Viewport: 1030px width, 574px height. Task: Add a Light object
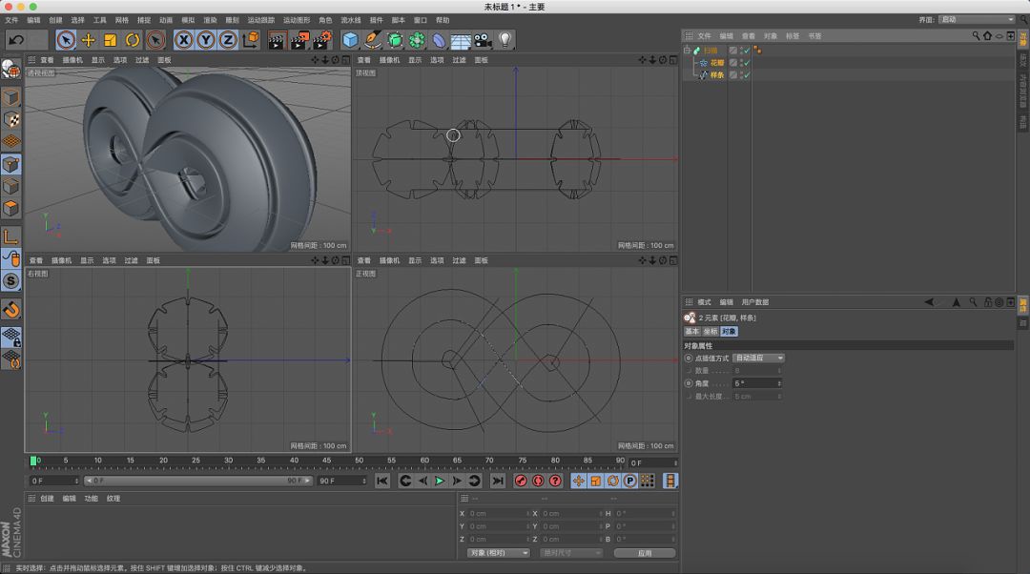pos(505,40)
